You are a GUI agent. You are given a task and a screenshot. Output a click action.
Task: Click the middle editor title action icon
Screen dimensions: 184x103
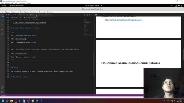point(87,15)
